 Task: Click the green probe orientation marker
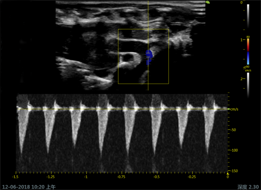tap(207, 2)
